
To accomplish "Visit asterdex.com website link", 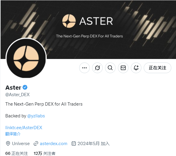I will coord(54,144).
